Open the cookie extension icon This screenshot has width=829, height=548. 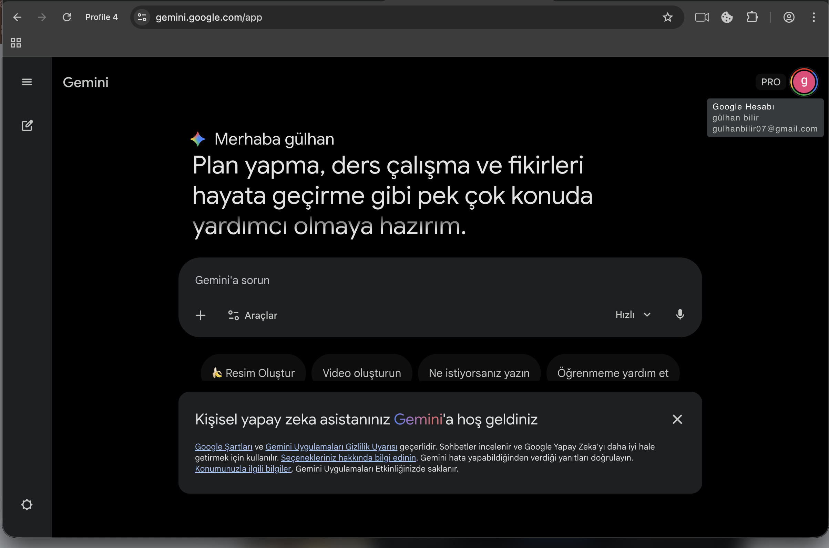[727, 17]
